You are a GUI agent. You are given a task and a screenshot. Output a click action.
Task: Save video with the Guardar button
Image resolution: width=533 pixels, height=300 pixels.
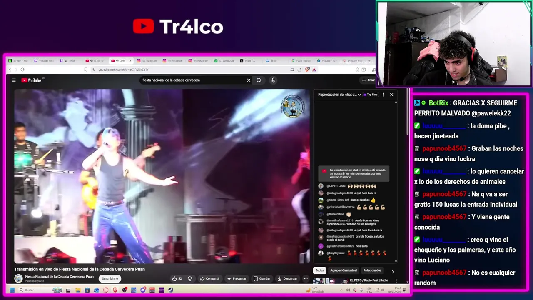tap(262, 278)
